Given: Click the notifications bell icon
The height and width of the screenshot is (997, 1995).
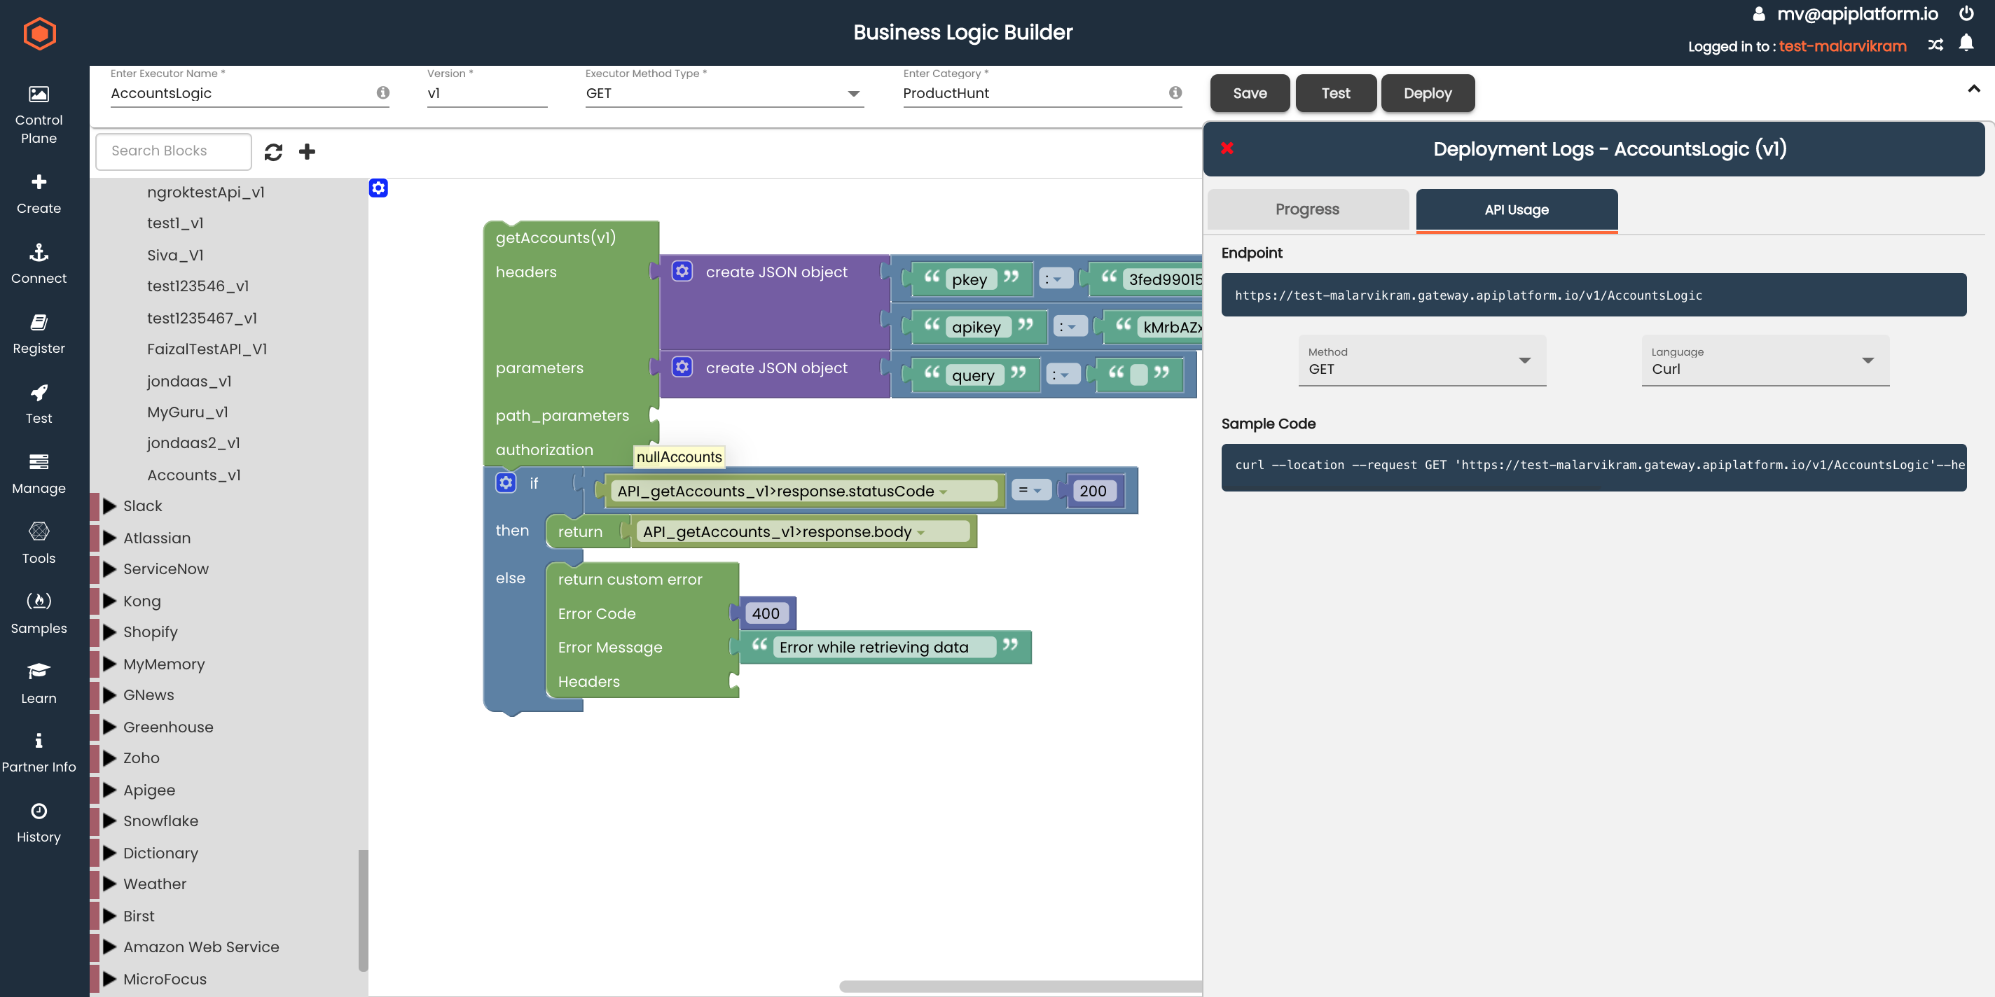Looking at the screenshot, I should pos(1966,43).
